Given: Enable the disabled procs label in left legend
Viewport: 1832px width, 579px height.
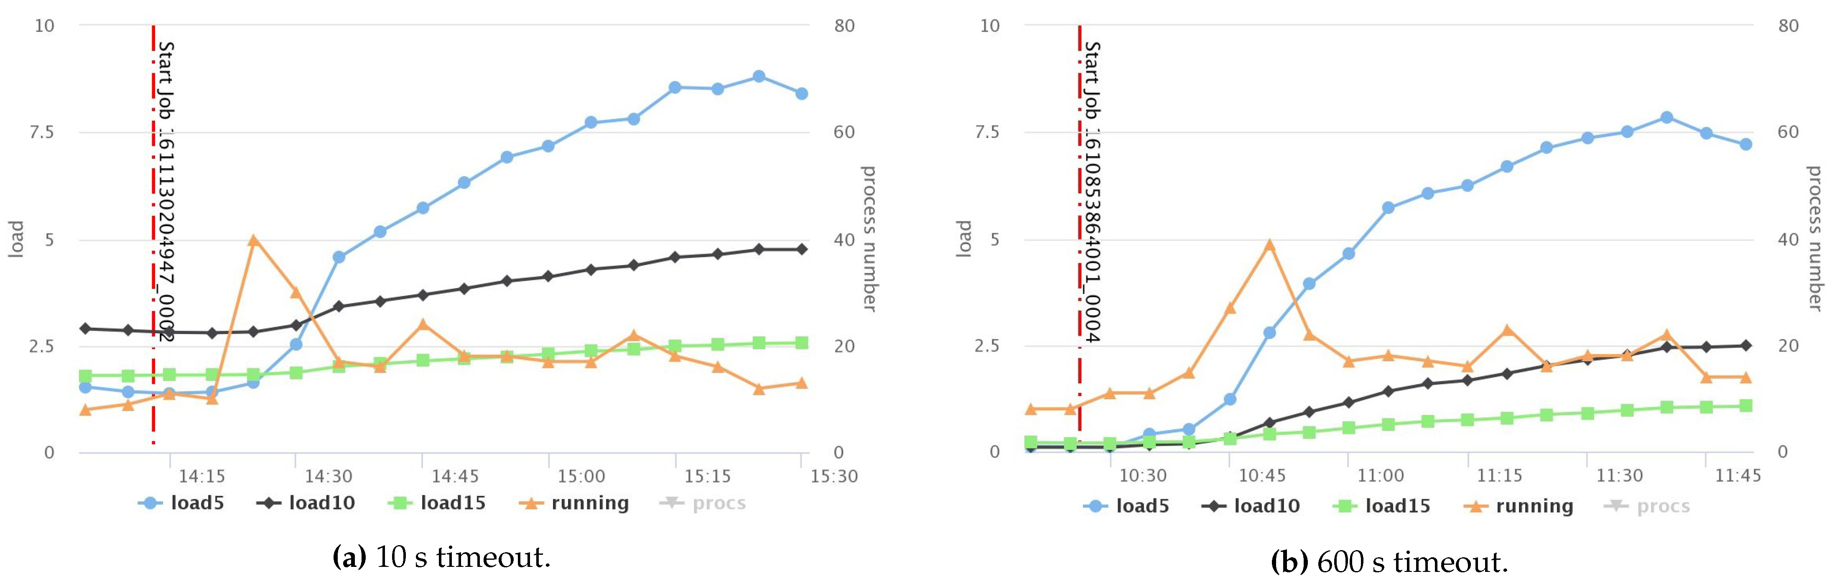Looking at the screenshot, I should tap(719, 504).
